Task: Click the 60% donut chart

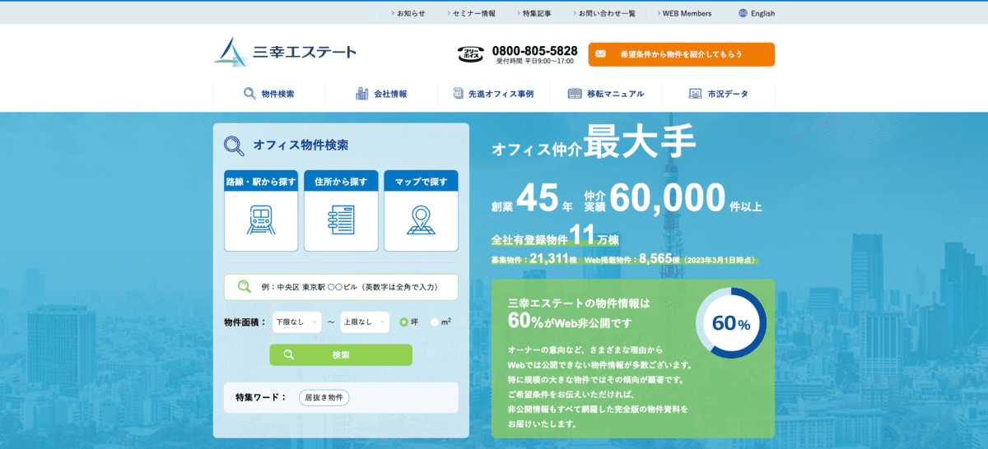Action: [731, 323]
